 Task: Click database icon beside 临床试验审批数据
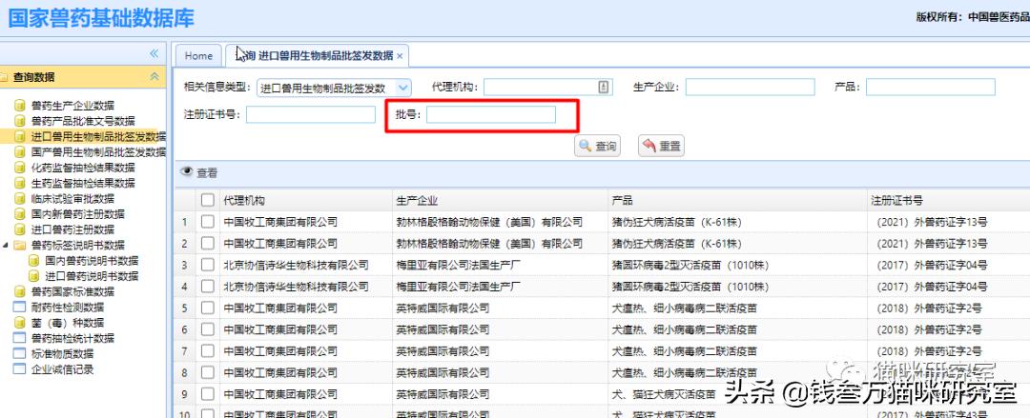20,199
